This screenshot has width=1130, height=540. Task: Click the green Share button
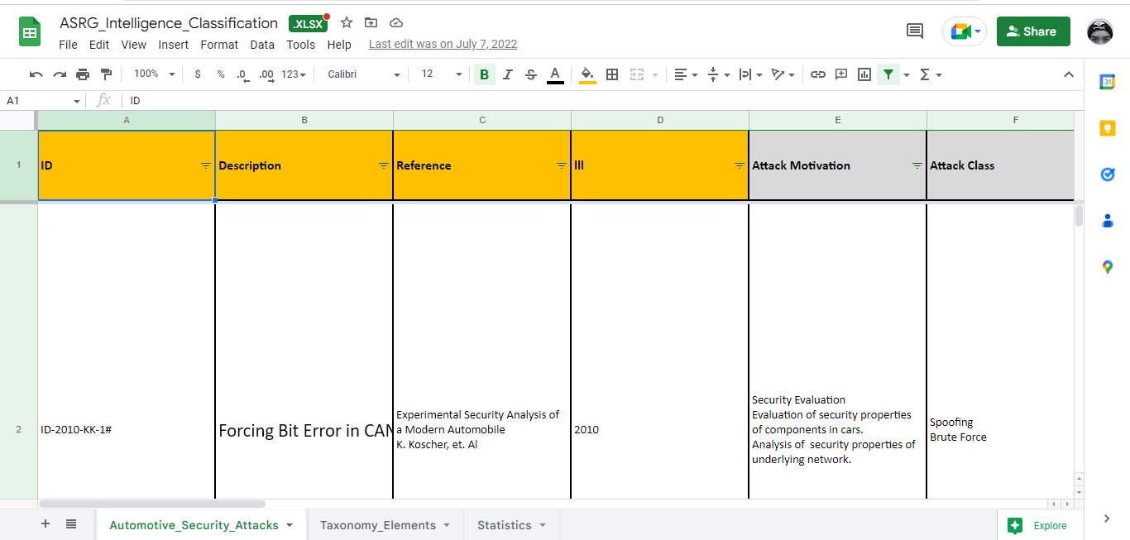(1033, 31)
